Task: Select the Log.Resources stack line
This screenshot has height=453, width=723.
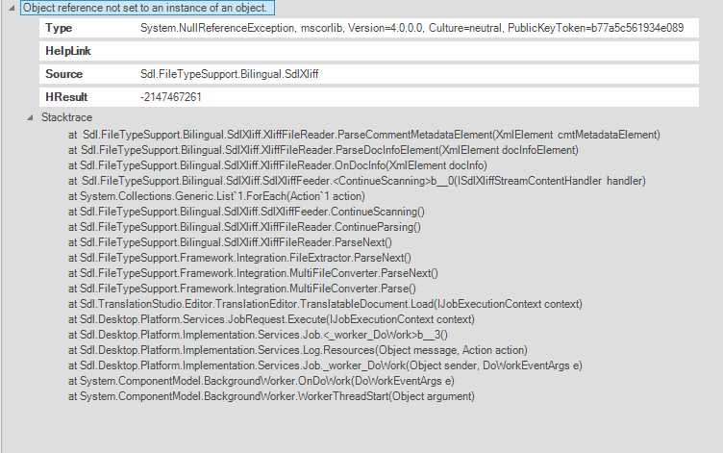Action: (298, 350)
